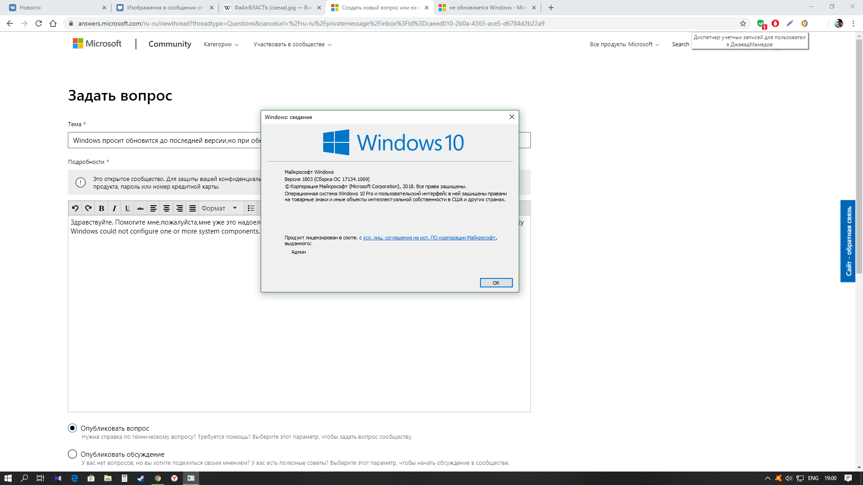Click the undo icon in editor toolbar

tap(75, 208)
